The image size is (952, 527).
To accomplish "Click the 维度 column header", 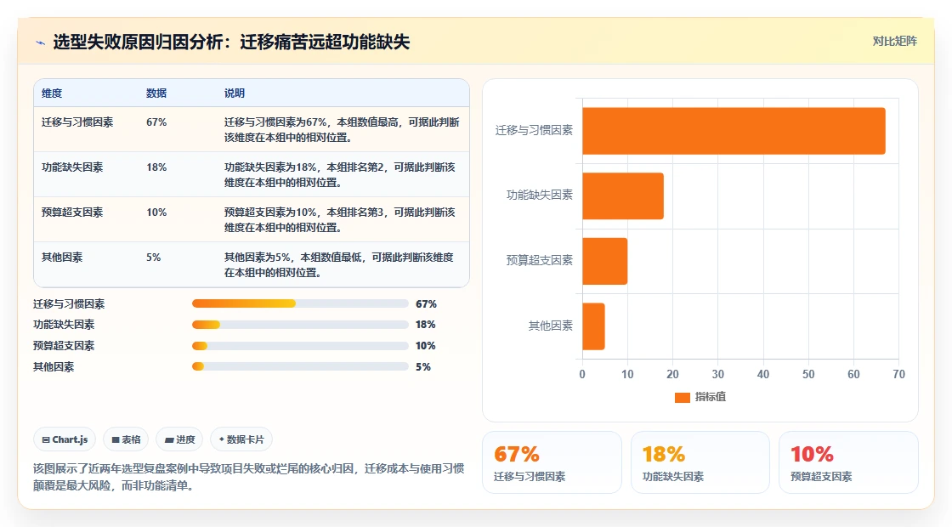I will tap(52, 93).
